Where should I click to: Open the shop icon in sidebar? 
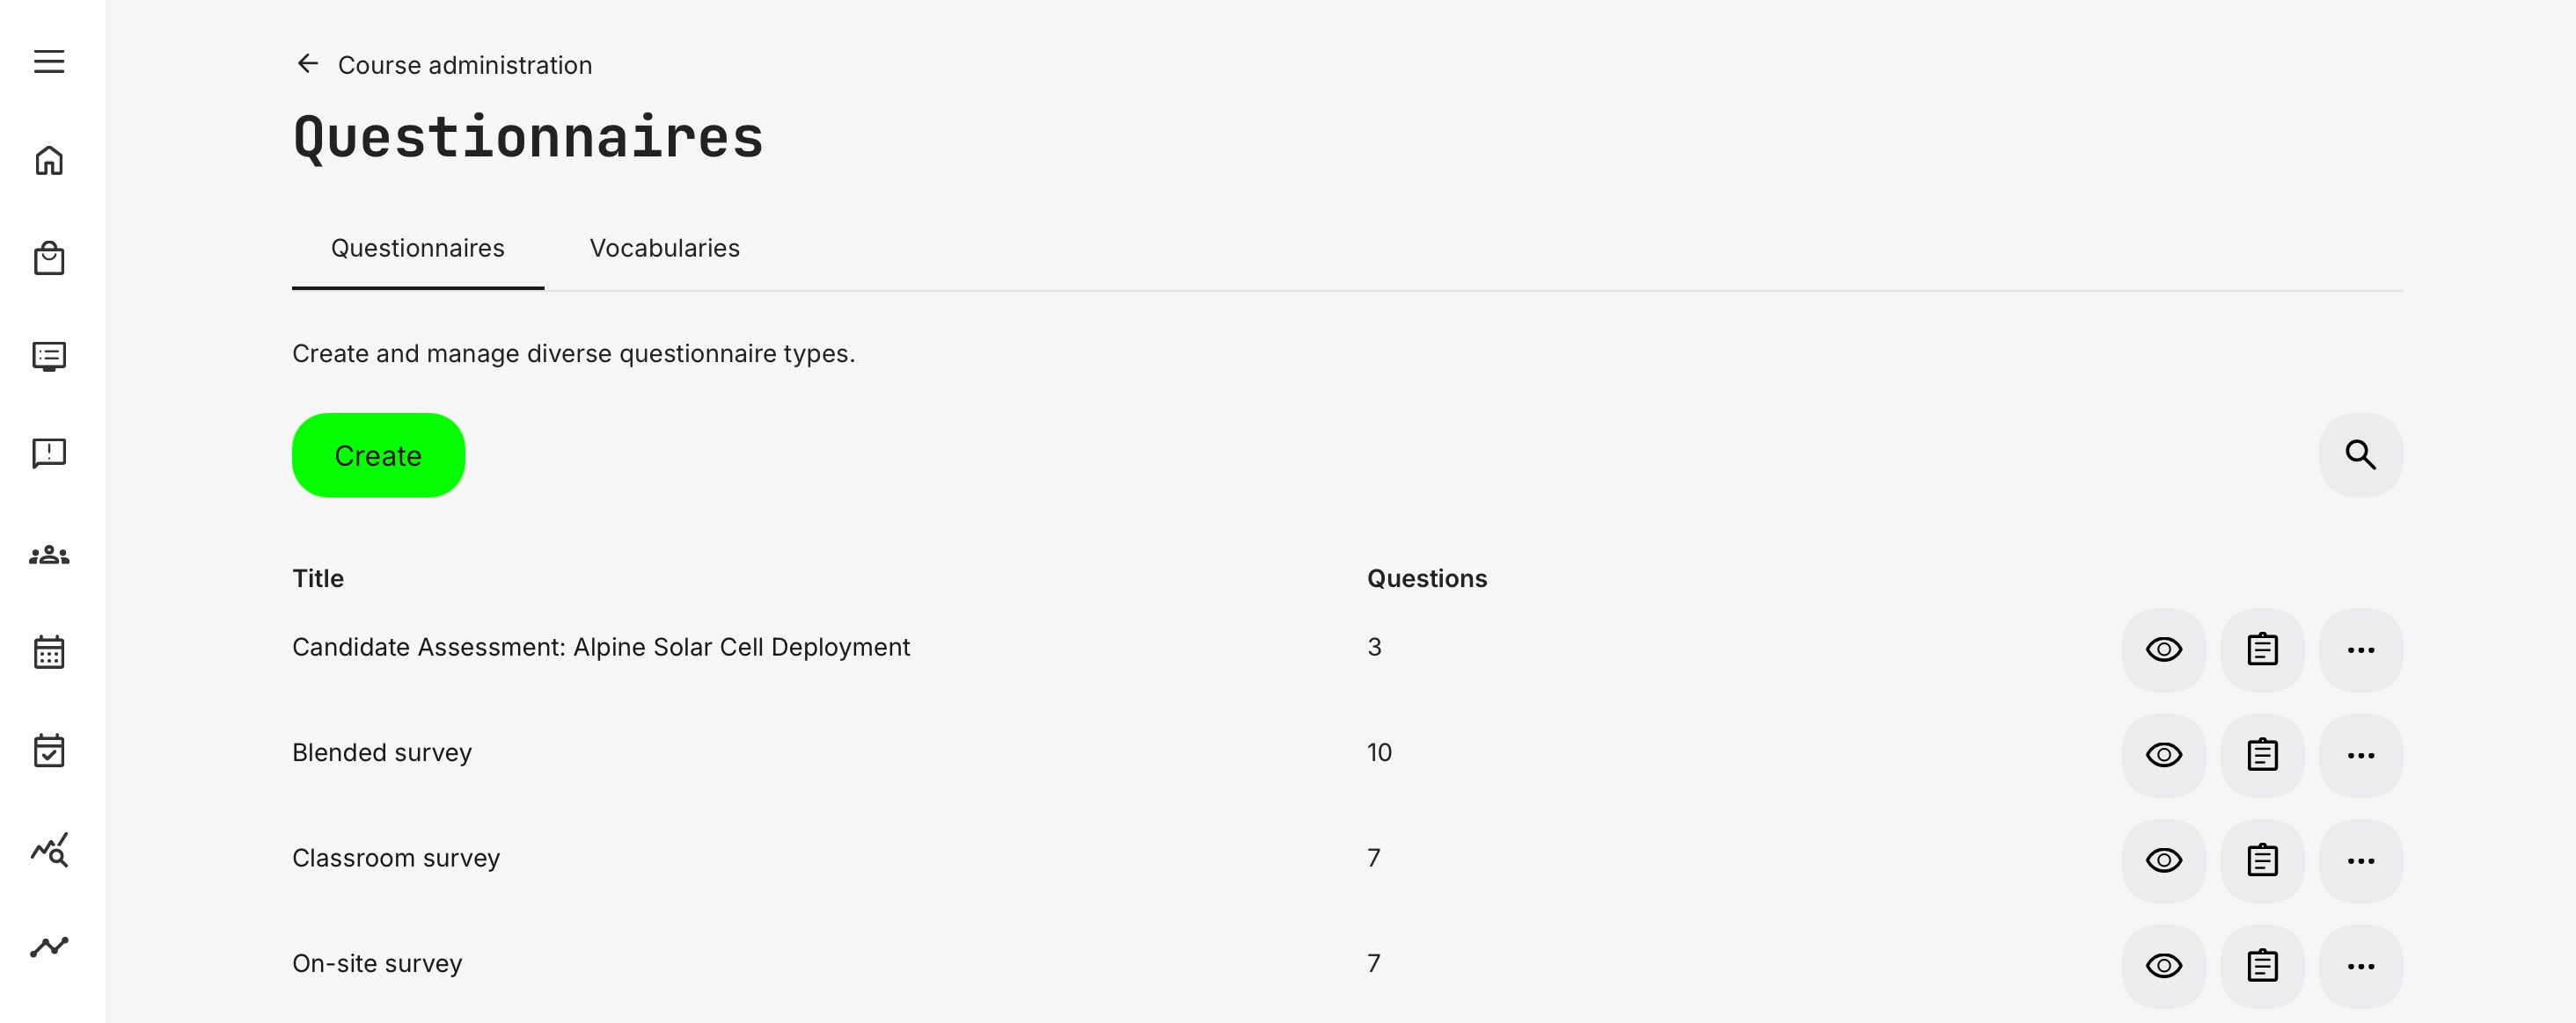(48, 258)
